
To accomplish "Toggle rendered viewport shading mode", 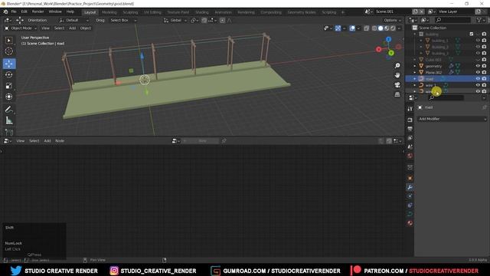I will pos(393,28).
